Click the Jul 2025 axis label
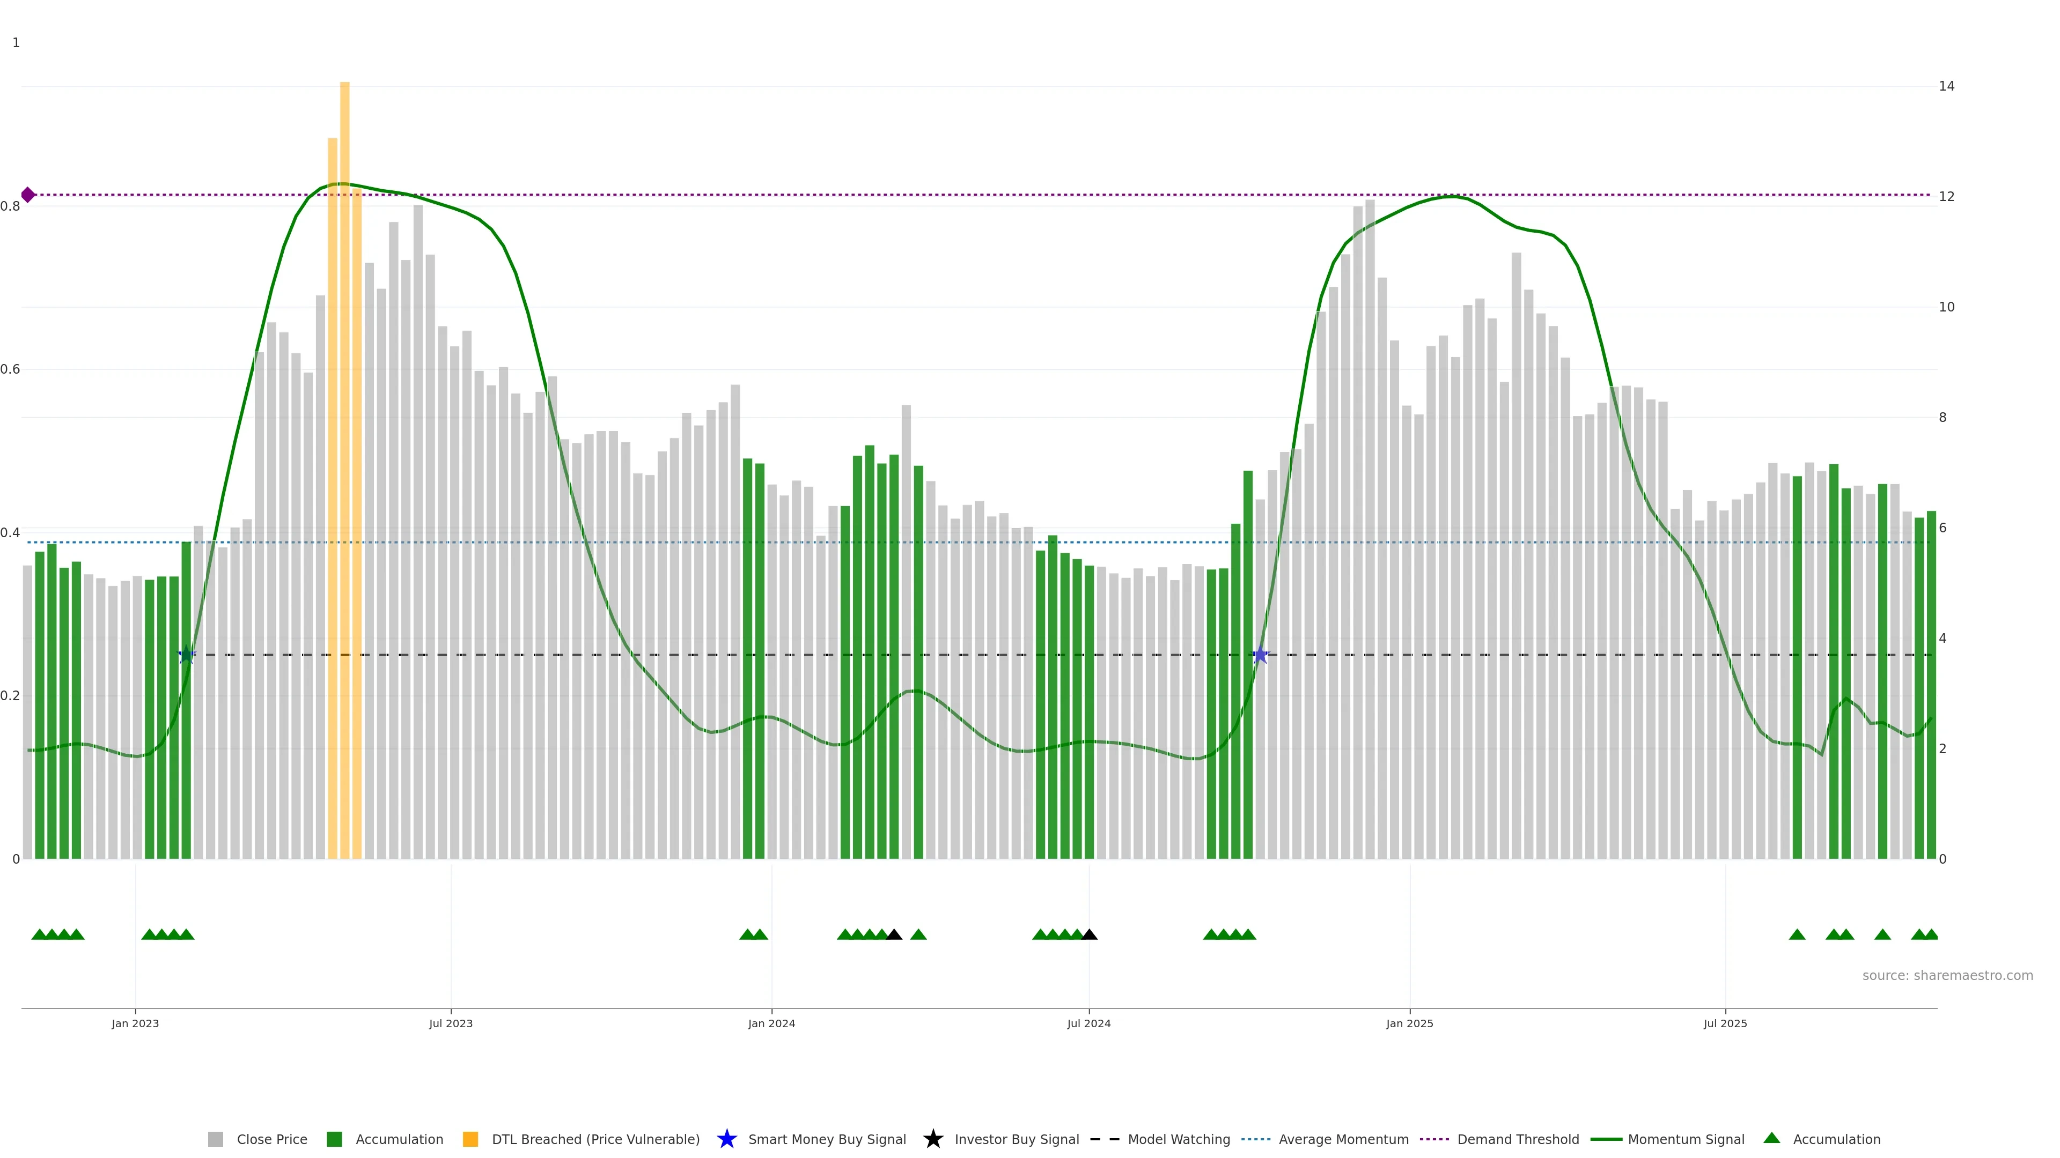Image resolution: width=2060 pixels, height=1158 pixels. click(1725, 1023)
